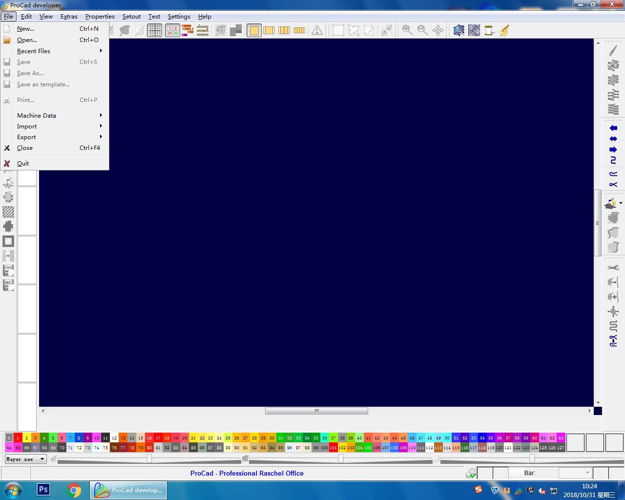Click the blue right arrow icon
Image resolution: width=625 pixels, height=500 pixels.
click(x=613, y=149)
